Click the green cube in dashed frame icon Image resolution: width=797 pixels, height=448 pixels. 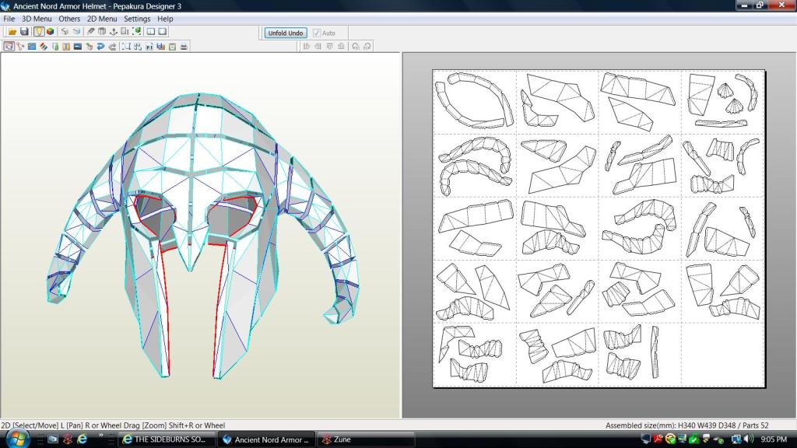pos(137,31)
